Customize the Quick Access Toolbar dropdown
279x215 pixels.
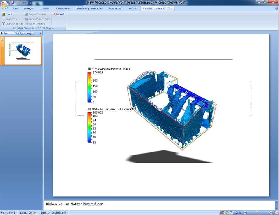(31, 3)
